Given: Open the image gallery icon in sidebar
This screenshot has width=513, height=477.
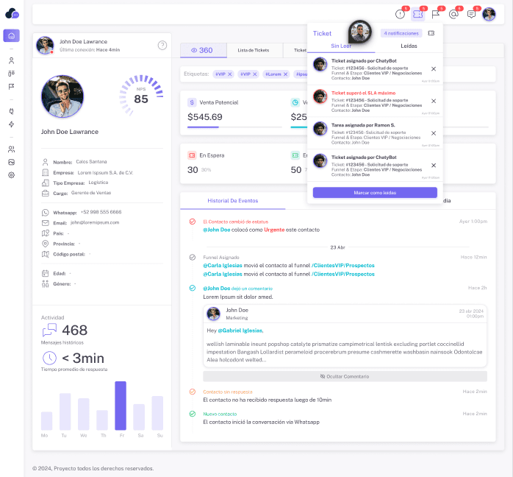Looking at the screenshot, I should (12, 162).
